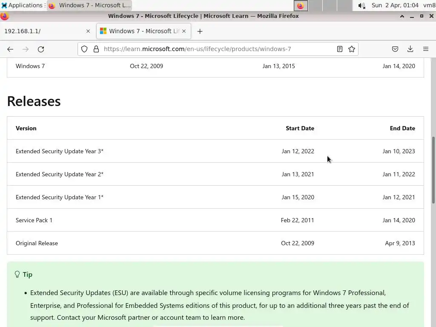
Task: Click the Apr 9, 2013 end date
Action: tap(400, 243)
